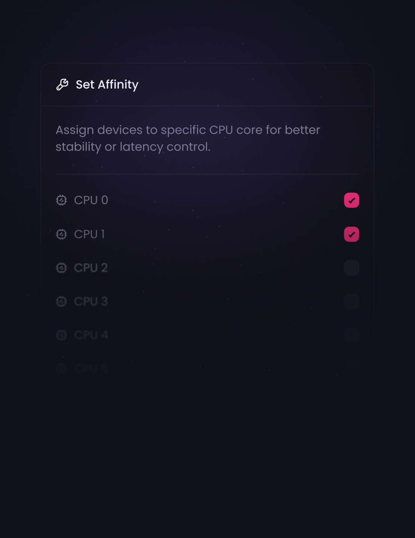
Task: Uncheck the CPU 0 affinity checkbox
Action: [x=351, y=200]
